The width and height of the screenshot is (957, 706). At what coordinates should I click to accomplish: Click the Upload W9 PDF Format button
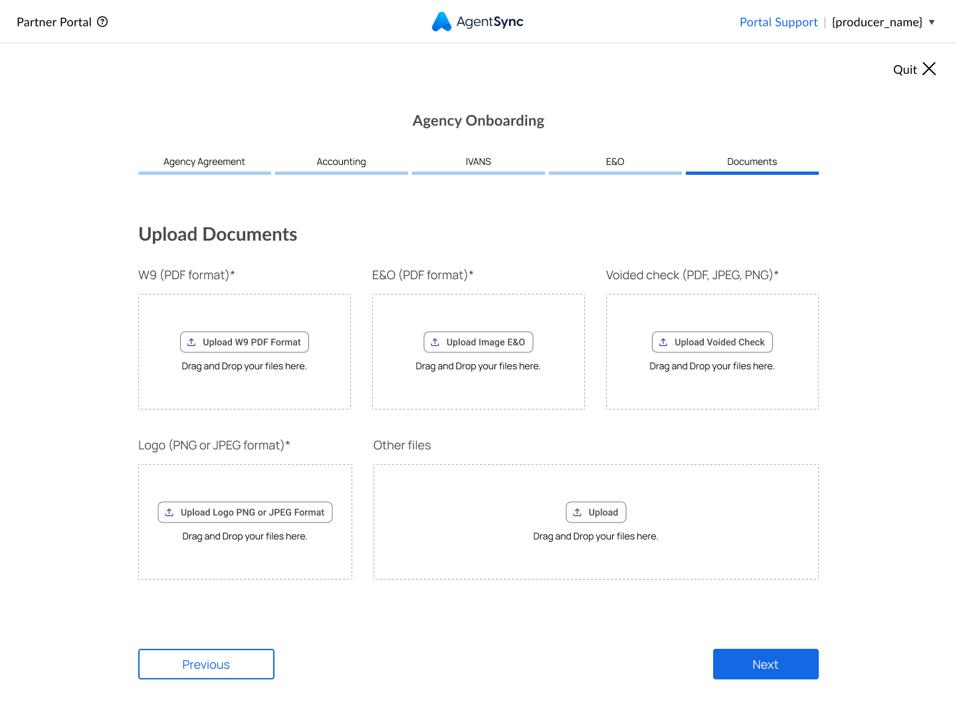(245, 342)
